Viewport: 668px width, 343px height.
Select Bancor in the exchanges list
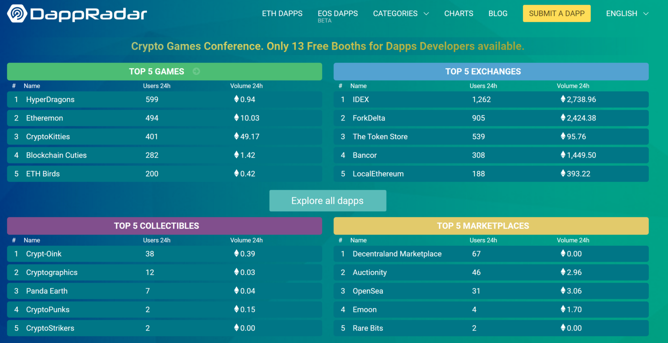coord(491,155)
